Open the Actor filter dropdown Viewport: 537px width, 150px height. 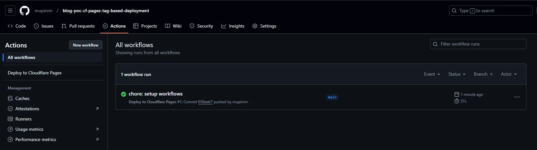(x=509, y=74)
